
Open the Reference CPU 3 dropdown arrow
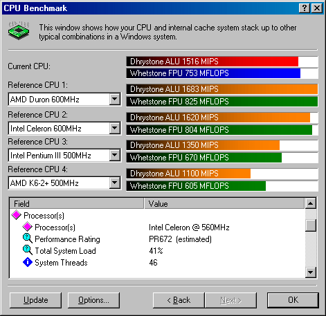[x=115, y=155]
